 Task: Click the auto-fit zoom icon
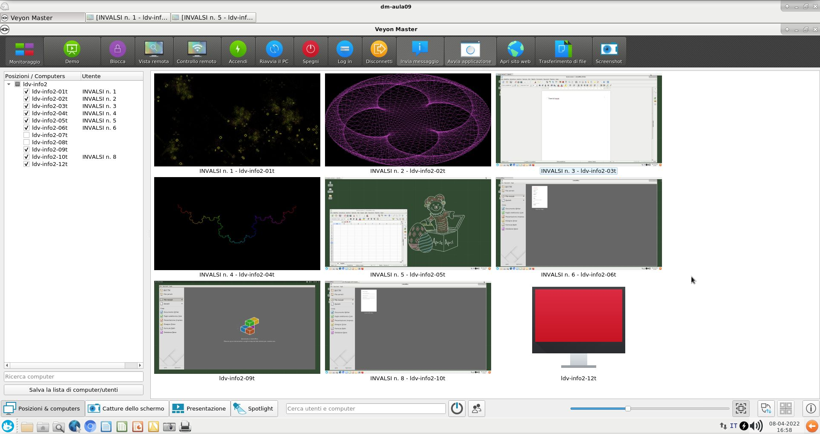tap(741, 408)
